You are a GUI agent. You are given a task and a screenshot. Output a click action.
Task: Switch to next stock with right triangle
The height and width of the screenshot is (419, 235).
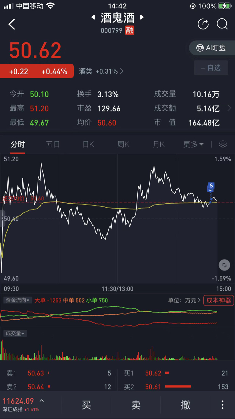(142, 17)
